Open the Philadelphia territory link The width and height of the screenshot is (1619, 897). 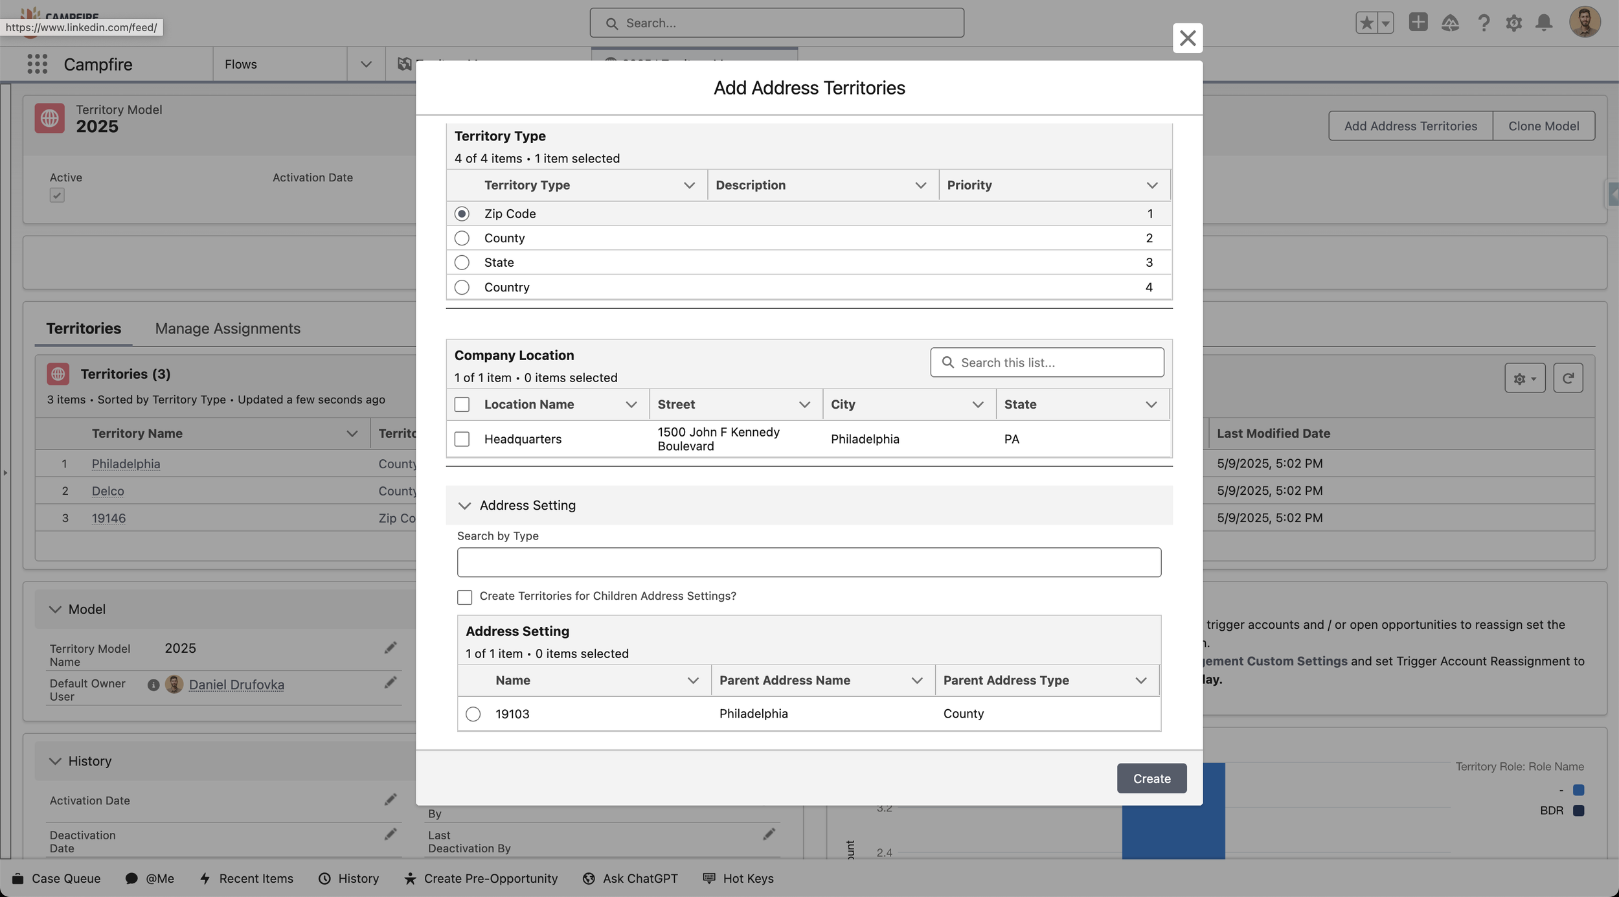click(126, 464)
